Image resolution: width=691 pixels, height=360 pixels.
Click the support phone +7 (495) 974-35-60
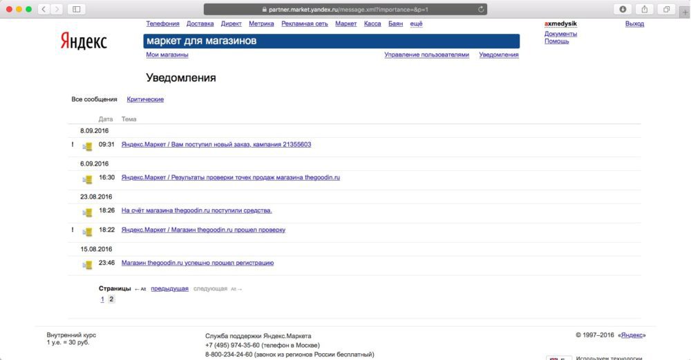coord(232,345)
